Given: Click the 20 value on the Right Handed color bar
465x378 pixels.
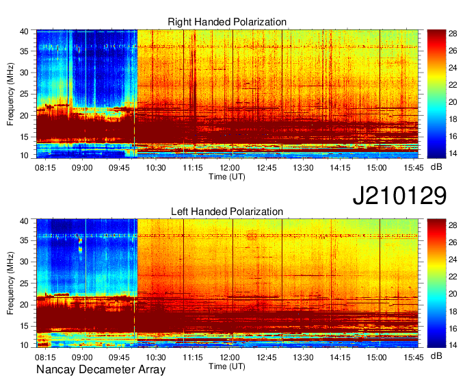Looking at the screenshot, I should (453, 102).
